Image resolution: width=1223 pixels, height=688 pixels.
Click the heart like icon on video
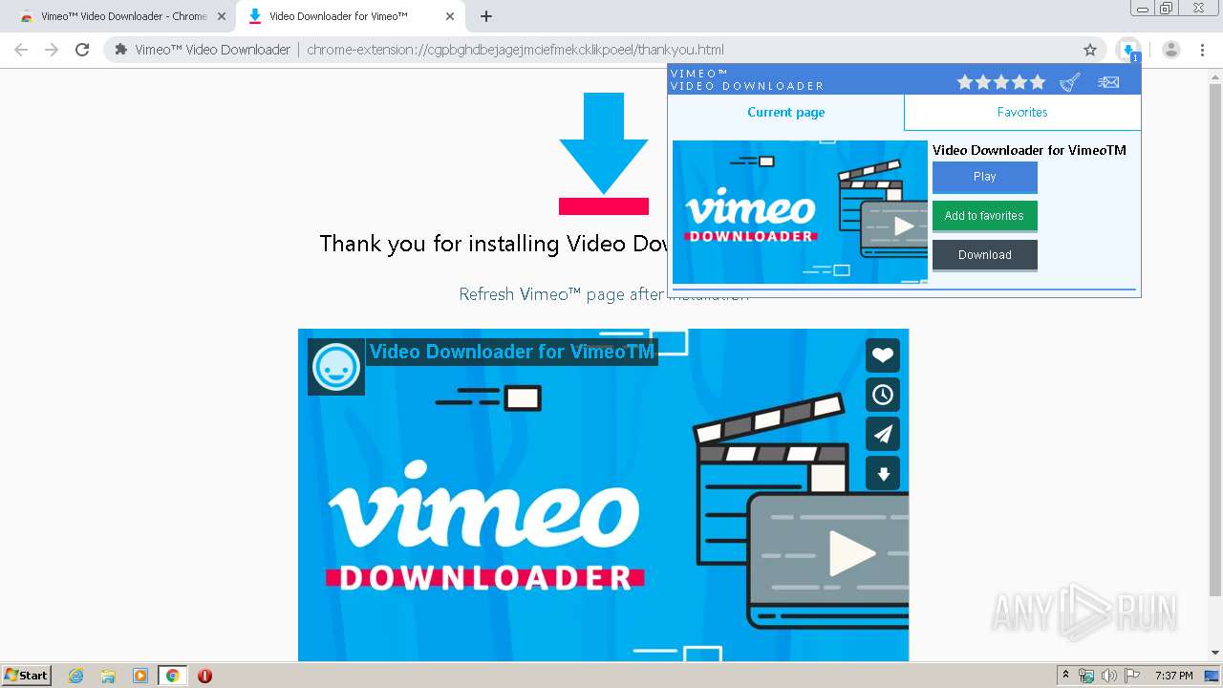883,355
